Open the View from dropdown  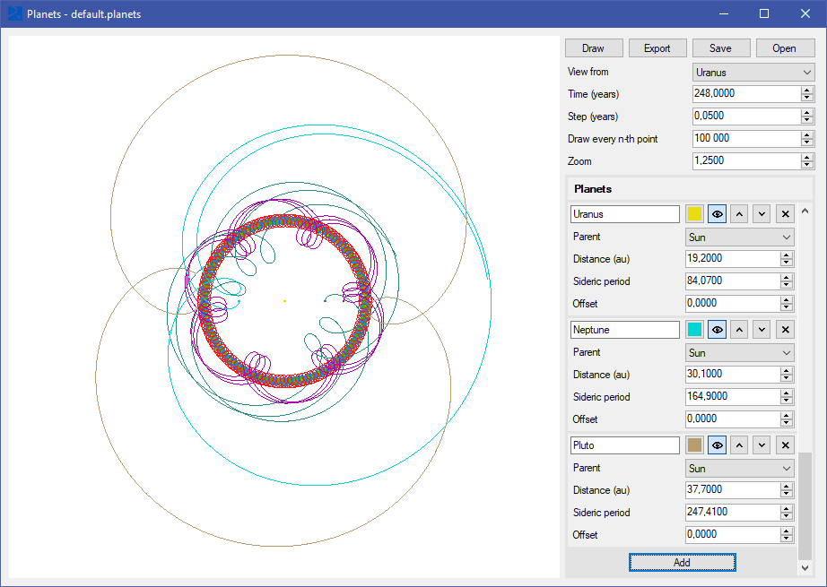[x=753, y=72]
